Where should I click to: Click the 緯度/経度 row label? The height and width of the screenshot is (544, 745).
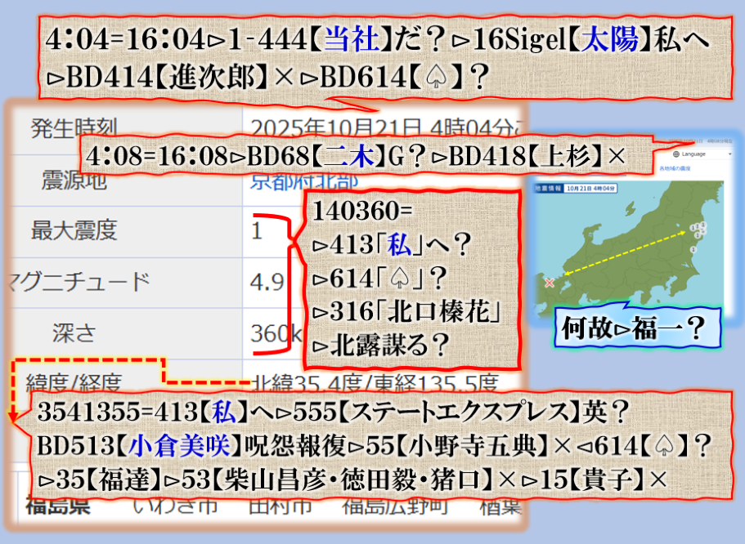click(74, 381)
